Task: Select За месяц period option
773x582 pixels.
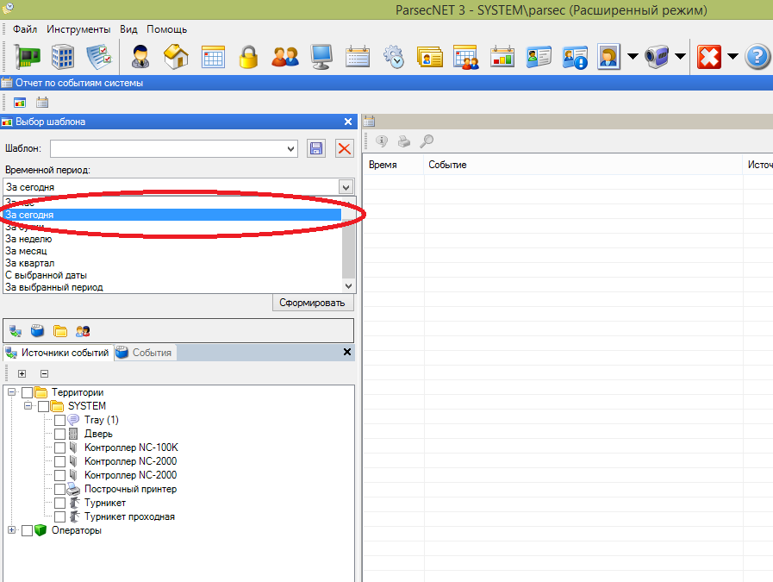Action: 172,251
